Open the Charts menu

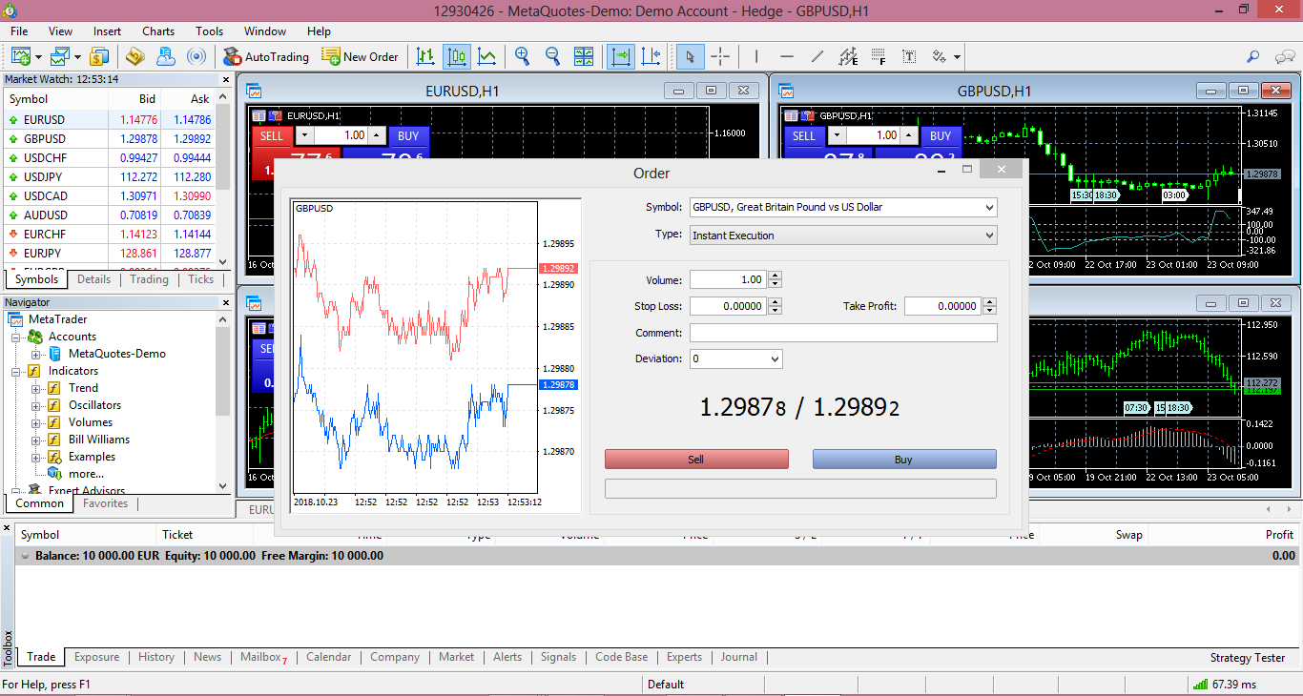pyautogui.click(x=158, y=31)
